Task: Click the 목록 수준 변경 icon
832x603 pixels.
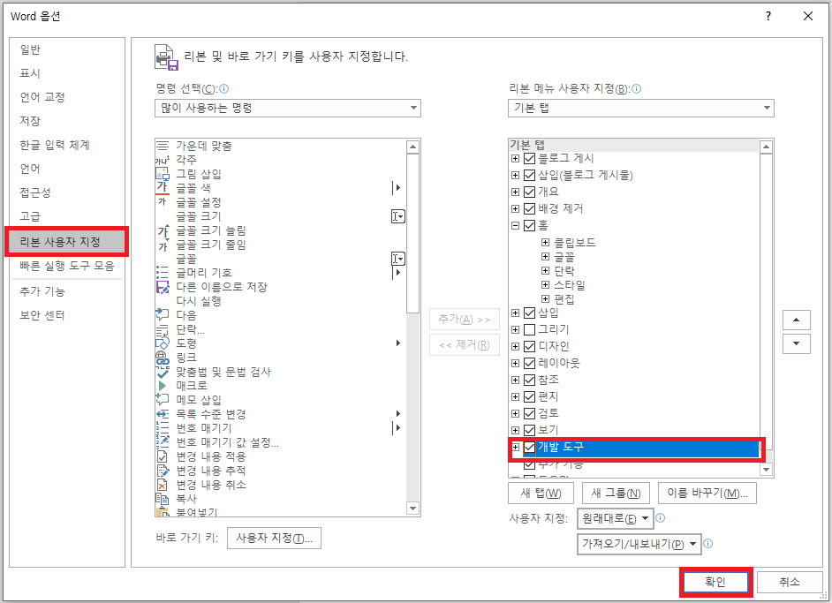Action: click(x=163, y=414)
